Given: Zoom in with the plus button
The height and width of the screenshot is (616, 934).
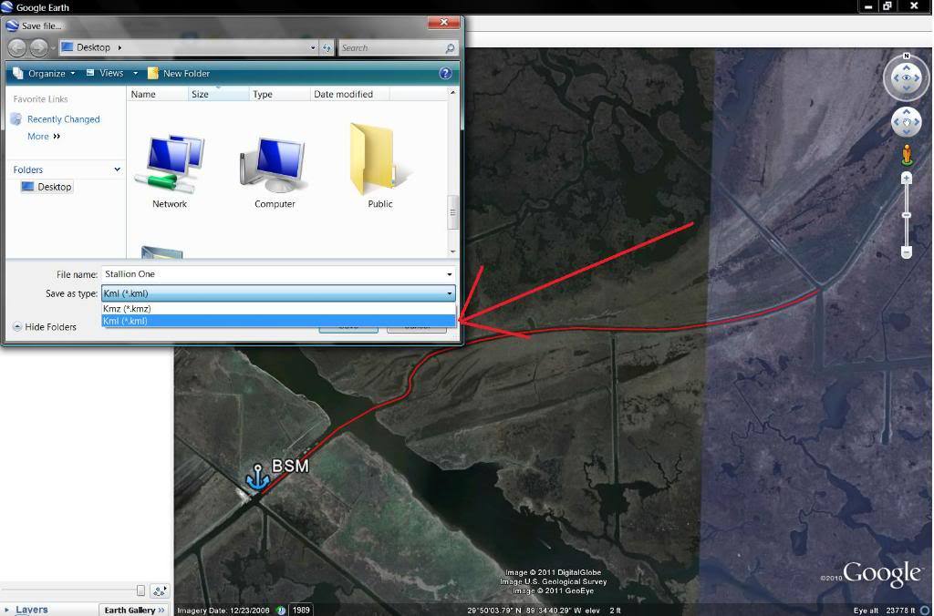Looking at the screenshot, I should click(906, 178).
